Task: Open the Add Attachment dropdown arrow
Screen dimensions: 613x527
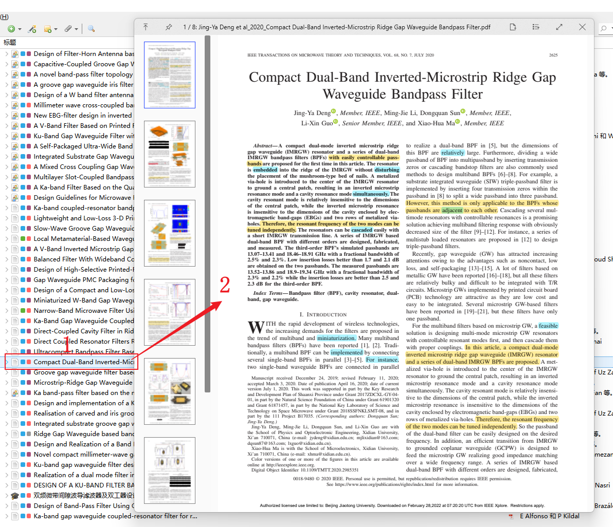Action: (x=76, y=29)
